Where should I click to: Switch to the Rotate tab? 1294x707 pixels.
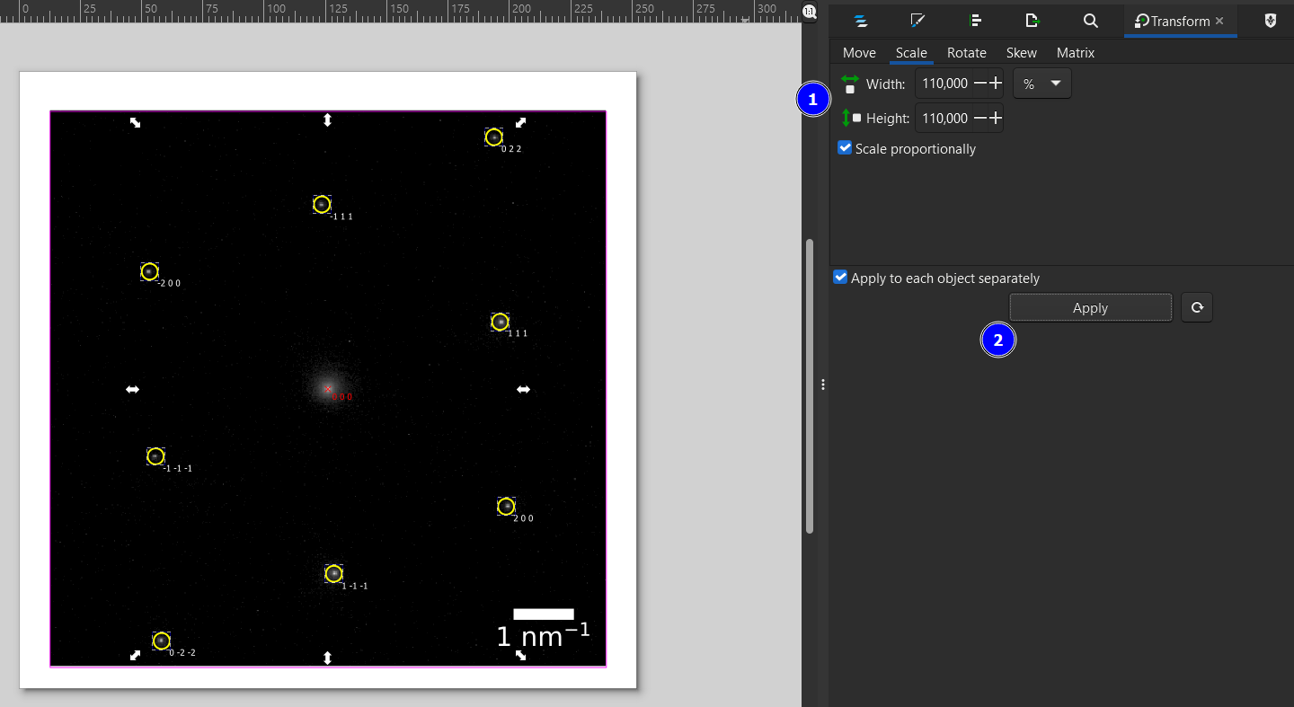[967, 53]
